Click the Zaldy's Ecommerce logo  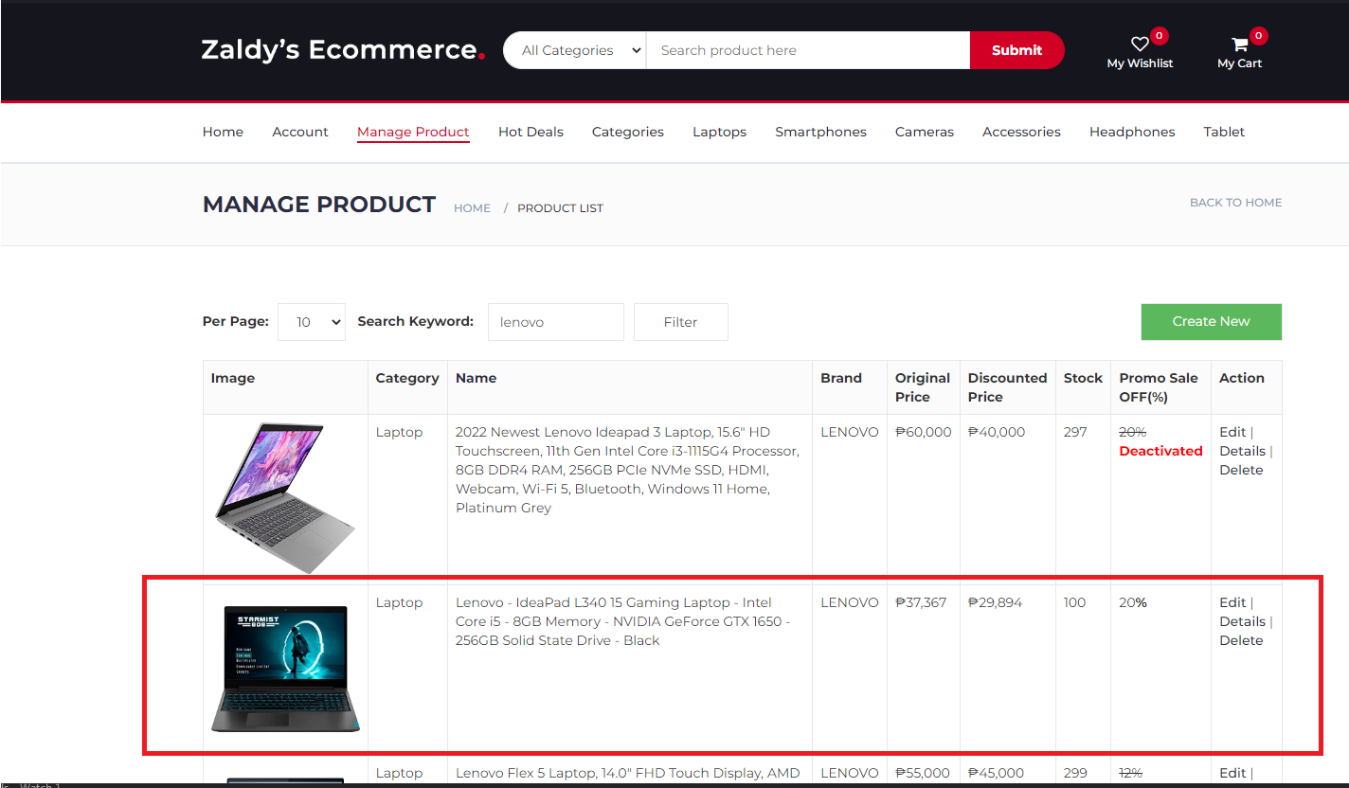pos(342,50)
